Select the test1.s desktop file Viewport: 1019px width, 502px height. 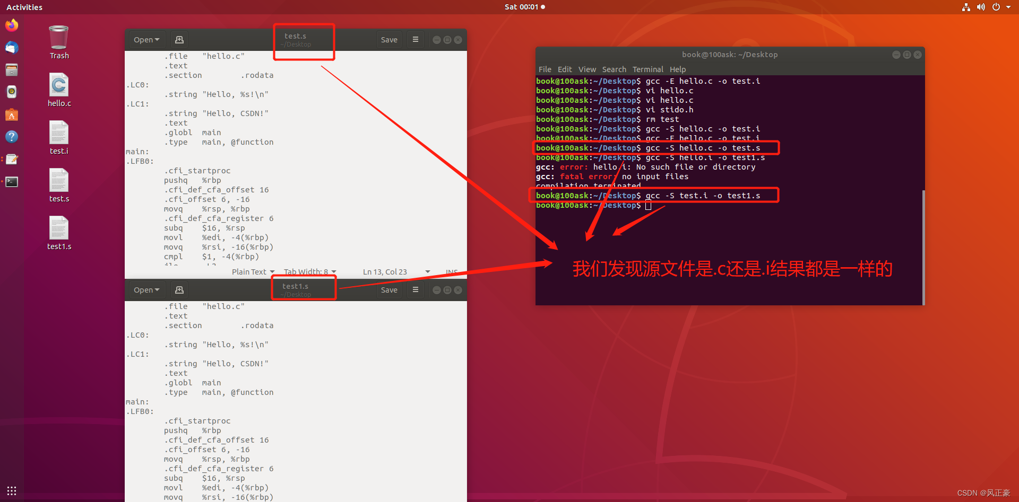point(59,233)
